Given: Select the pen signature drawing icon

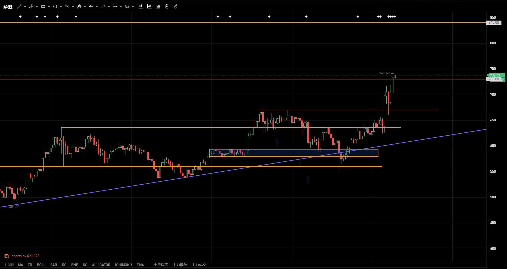Looking at the screenshot, I should (176, 7).
